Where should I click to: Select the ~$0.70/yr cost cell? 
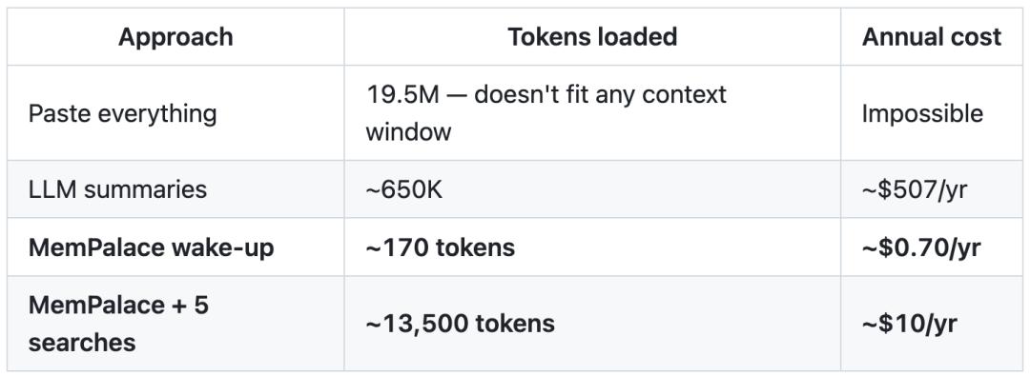[932, 247]
